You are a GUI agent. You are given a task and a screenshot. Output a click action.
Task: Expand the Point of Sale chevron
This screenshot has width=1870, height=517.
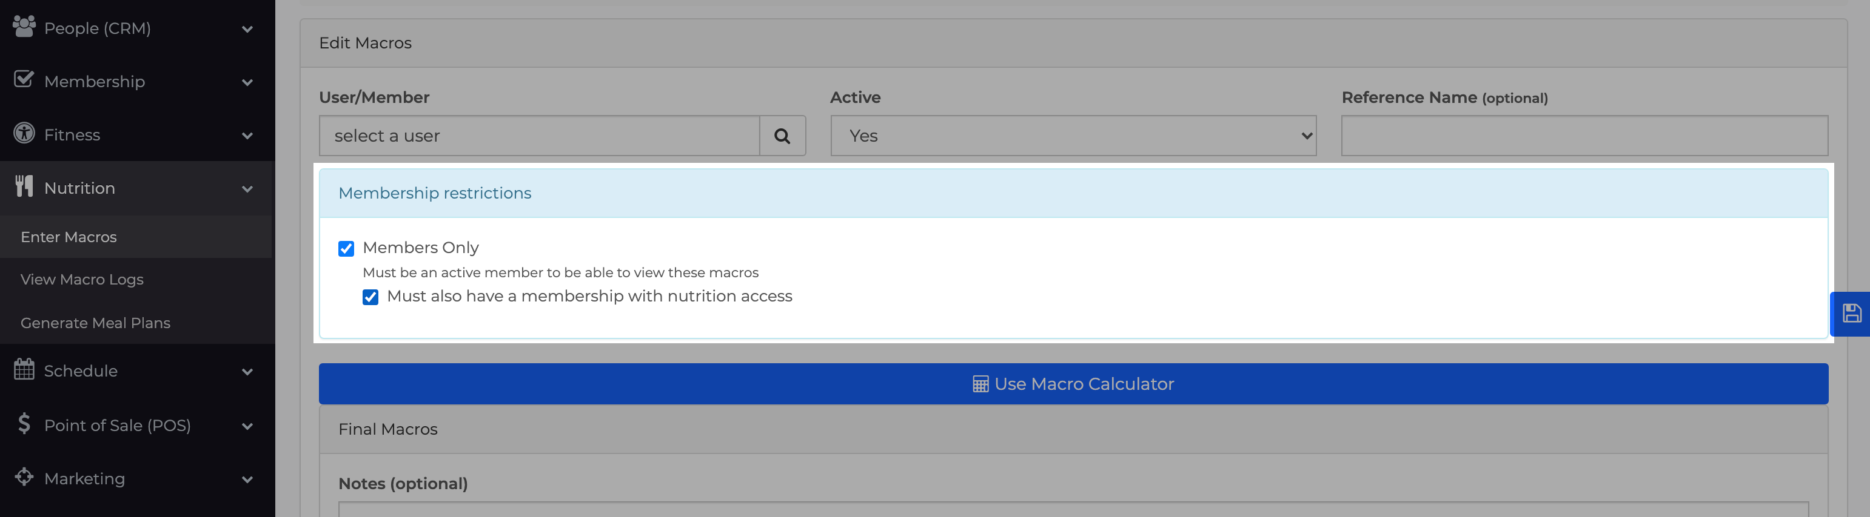[x=247, y=426]
